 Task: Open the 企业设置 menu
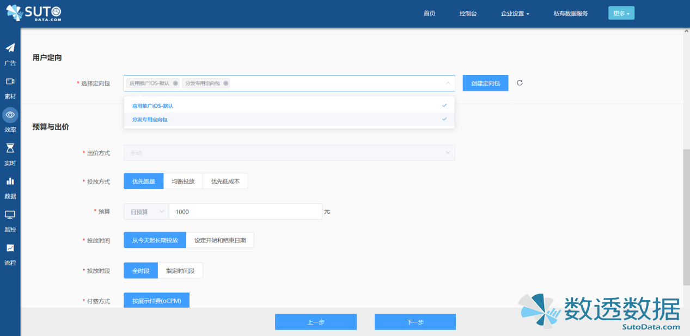coord(515,14)
